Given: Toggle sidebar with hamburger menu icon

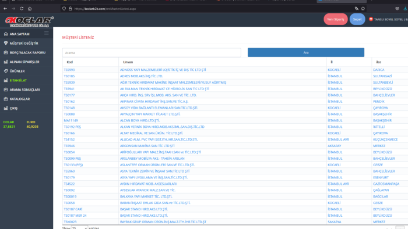Looking at the screenshot, I should click(46, 33).
